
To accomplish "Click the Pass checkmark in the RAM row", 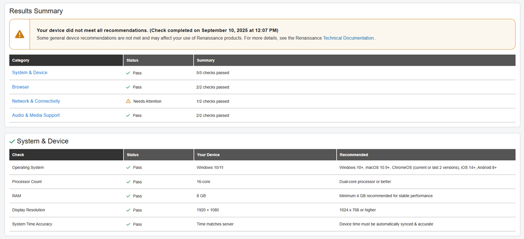I will click(128, 196).
